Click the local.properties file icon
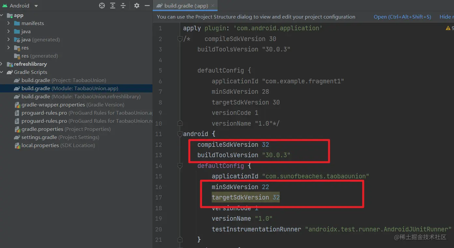454x248 pixels. (17, 145)
